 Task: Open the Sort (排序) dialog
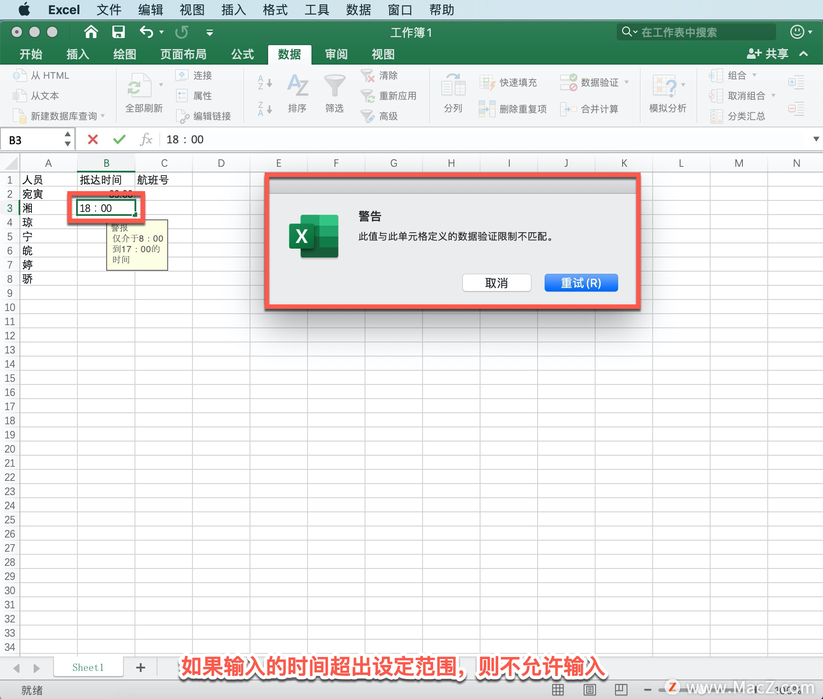click(297, 93)
